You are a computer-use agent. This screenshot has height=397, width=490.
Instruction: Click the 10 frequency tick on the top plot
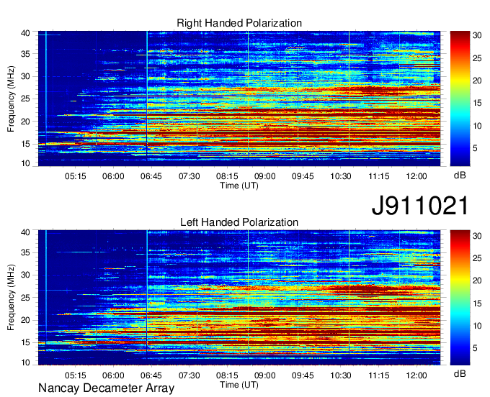25,163
